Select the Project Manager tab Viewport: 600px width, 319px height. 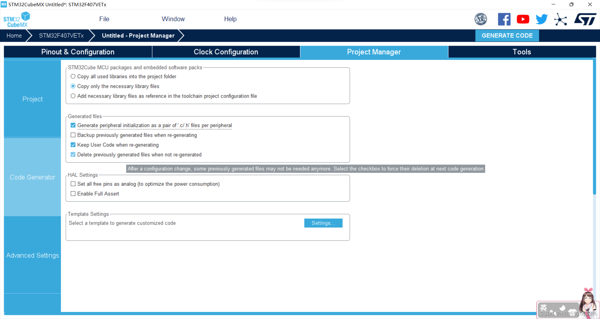coord(374,52)
